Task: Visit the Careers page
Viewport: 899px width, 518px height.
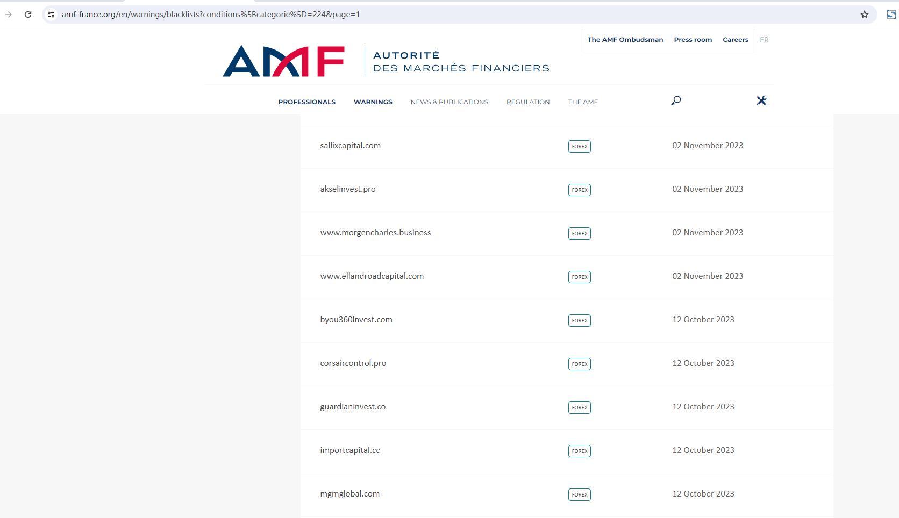Action: pos(735,40)
